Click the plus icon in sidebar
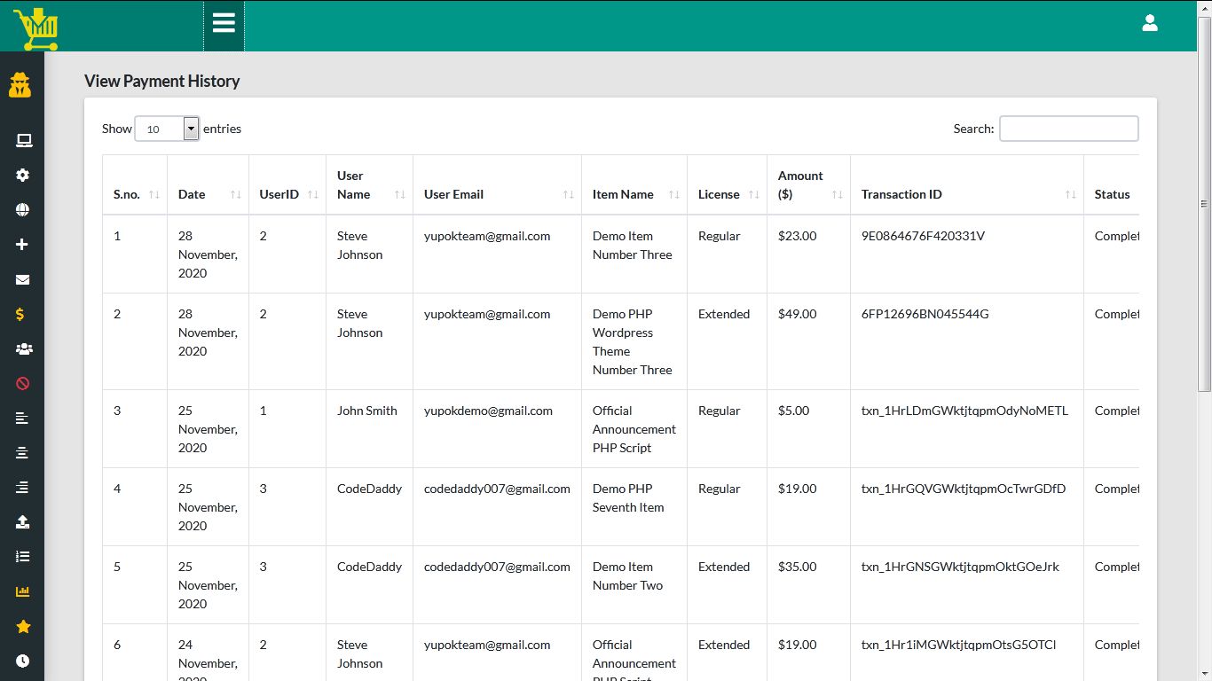The image size is (1212, 681). pyautogui.click(x=23, y=245)
